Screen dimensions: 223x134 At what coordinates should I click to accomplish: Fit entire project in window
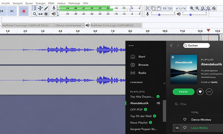pos(208,8)
